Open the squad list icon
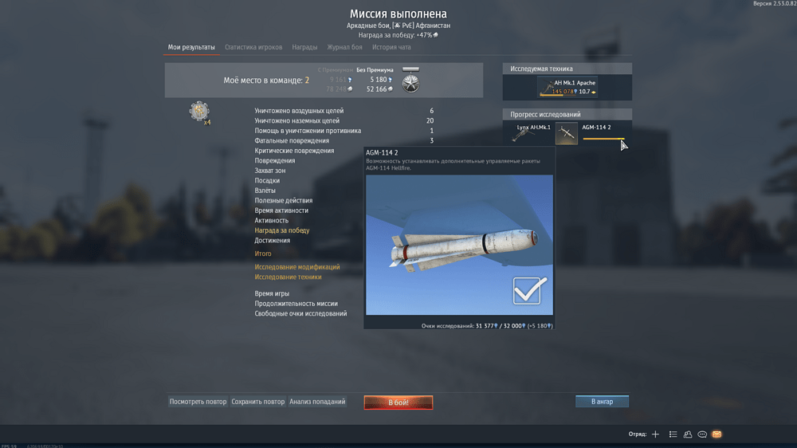The width and height of the screenshot is (797, 448). [x=673, y=434]
